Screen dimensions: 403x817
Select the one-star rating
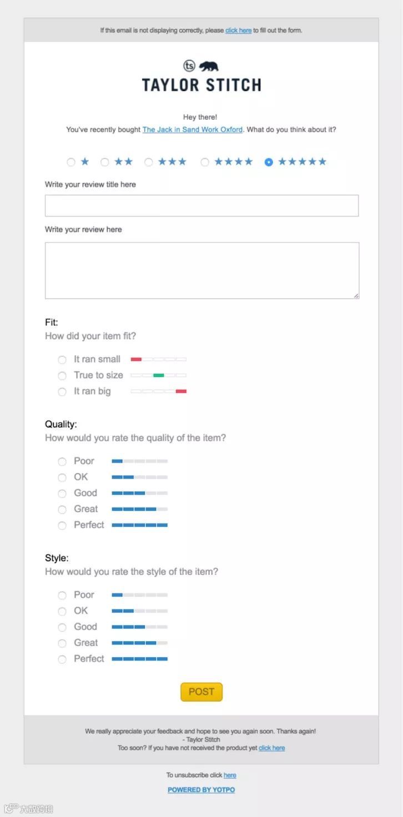coord(71,162)
